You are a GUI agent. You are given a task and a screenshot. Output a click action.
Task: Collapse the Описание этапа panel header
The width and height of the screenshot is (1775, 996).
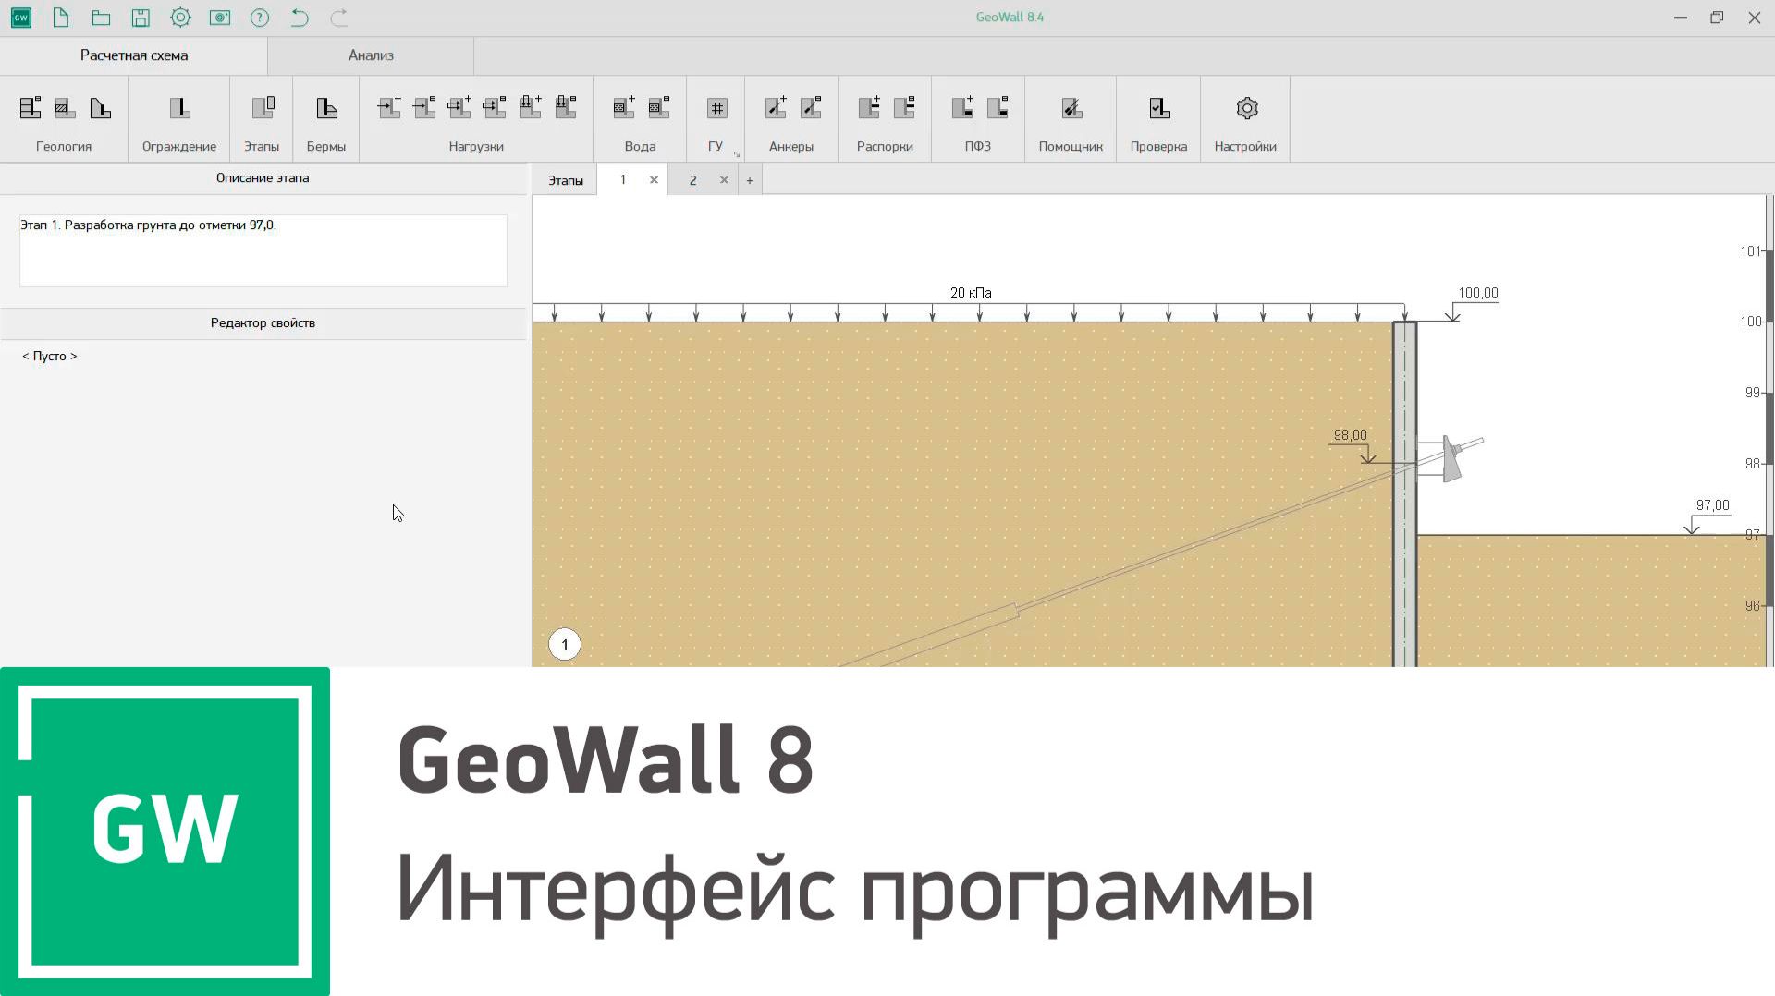pyautogui.click(x=263, y=177)
